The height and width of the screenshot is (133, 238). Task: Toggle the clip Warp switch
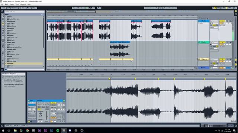[53, 103]
